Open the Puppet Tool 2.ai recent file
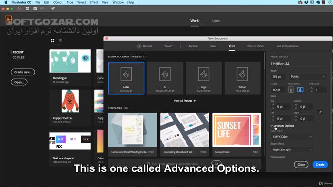Image resolution: width=333 pixels, height=187 pixels. pos(70,108)
